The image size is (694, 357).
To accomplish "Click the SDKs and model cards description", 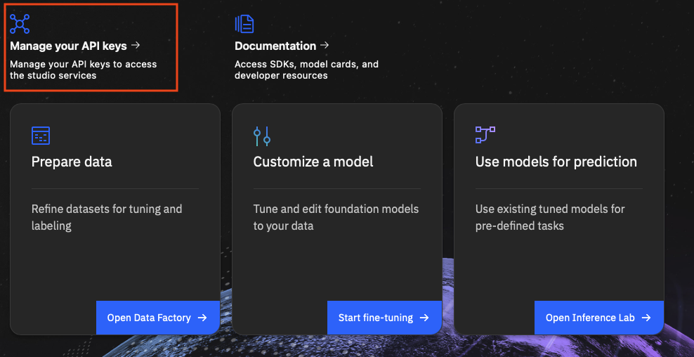I will pos(306,70).
